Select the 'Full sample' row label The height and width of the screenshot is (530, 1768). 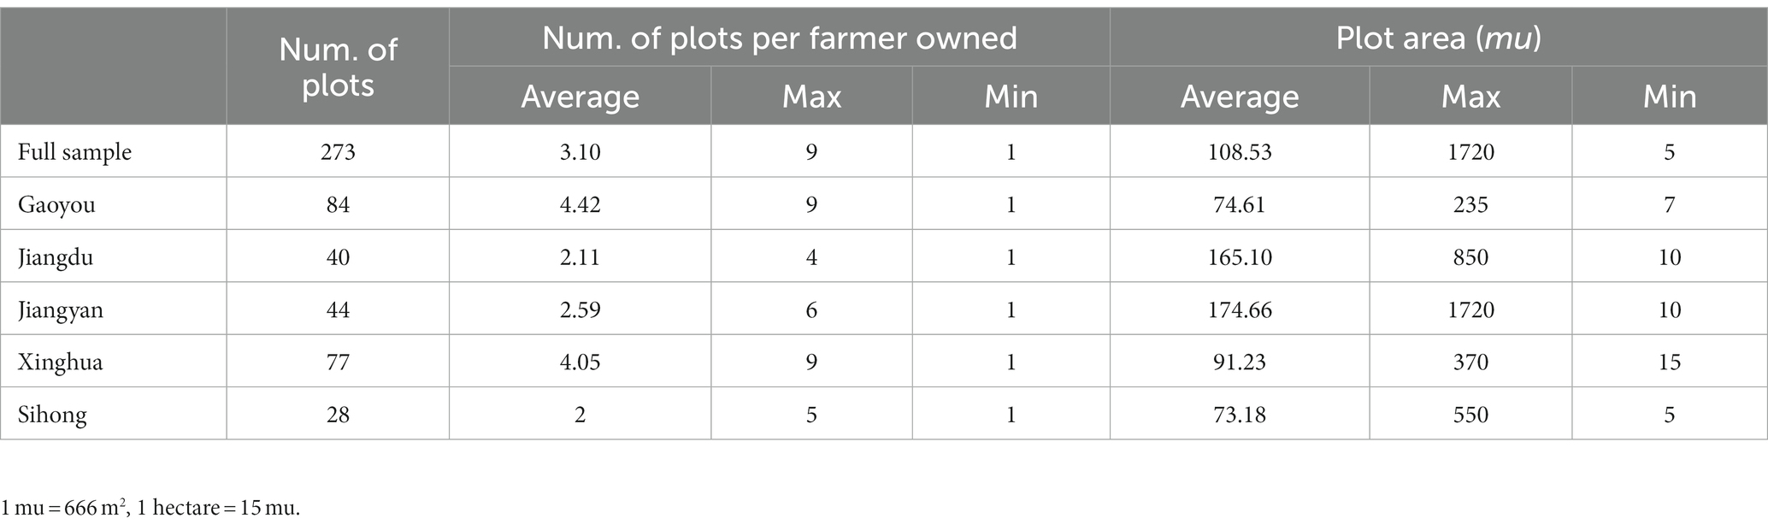coord(75,152)
